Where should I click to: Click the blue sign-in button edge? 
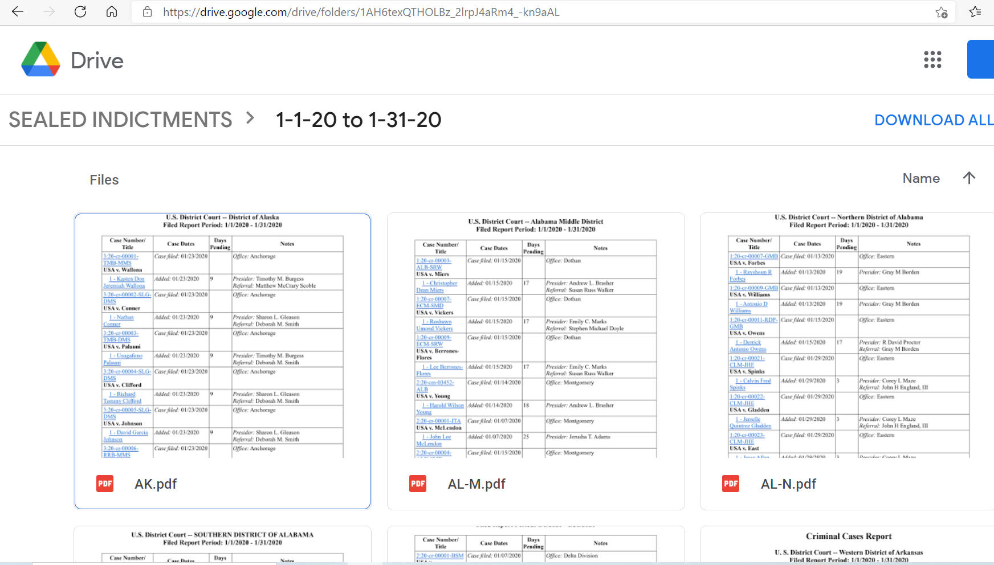[x=980, y=59]
